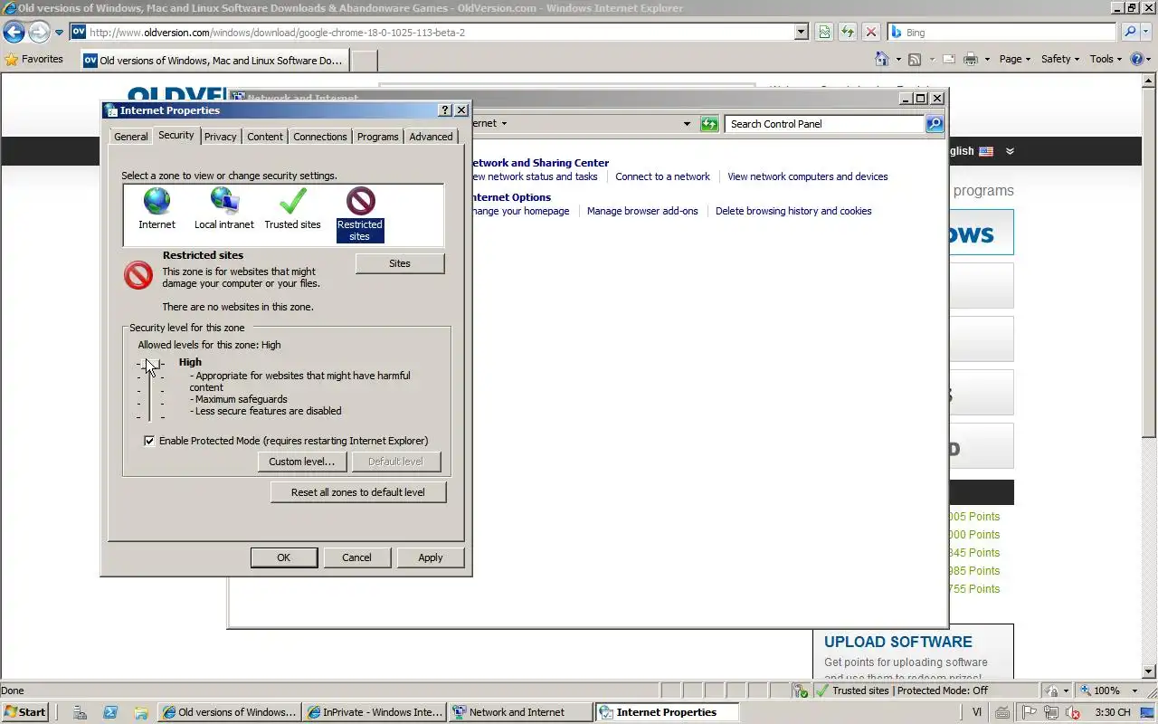Open Delete browsing history and cookies link

tap(793, 211)
